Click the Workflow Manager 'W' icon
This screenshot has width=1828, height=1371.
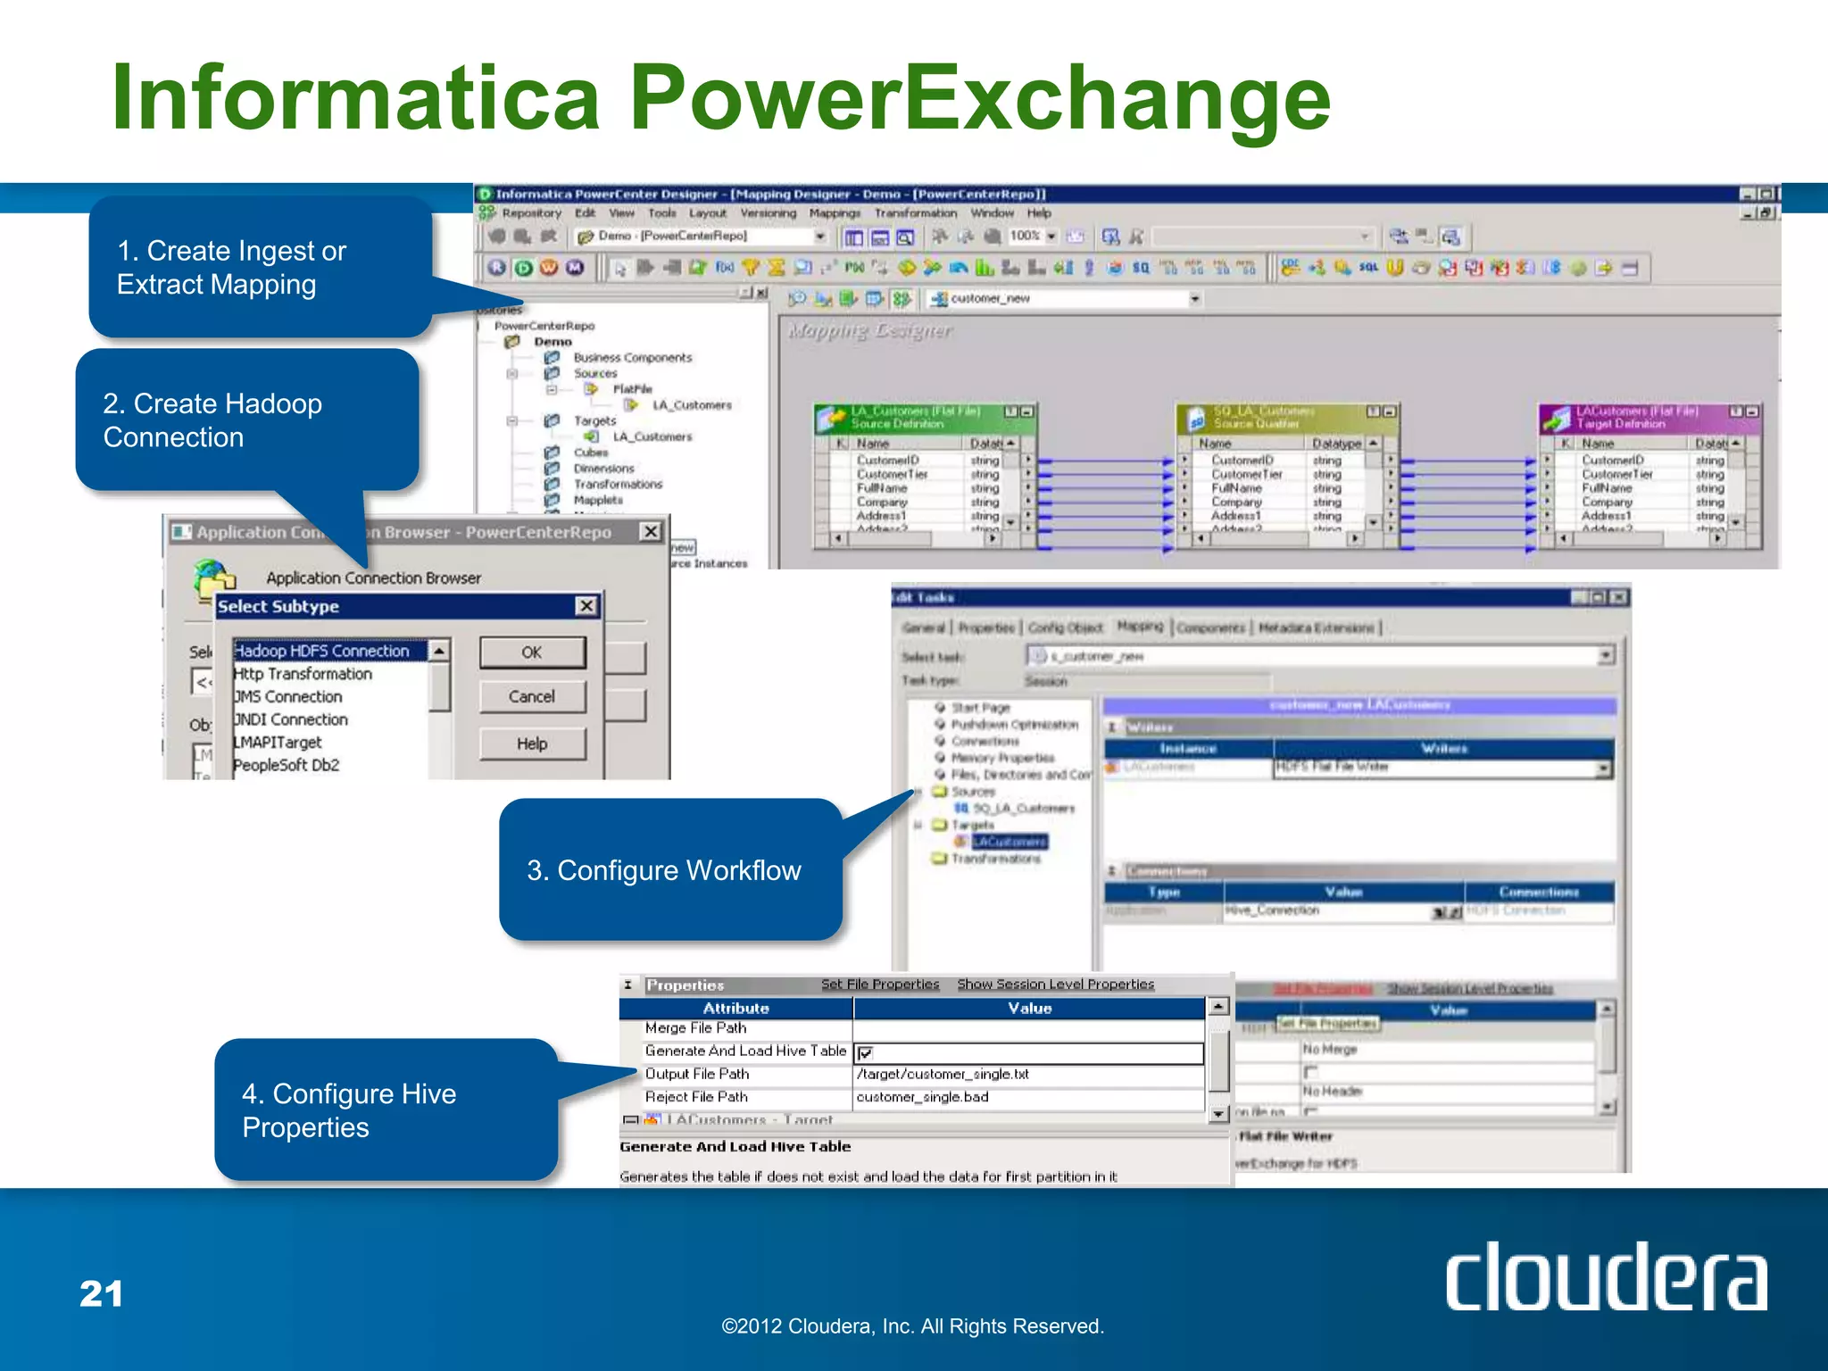point(549,267)
